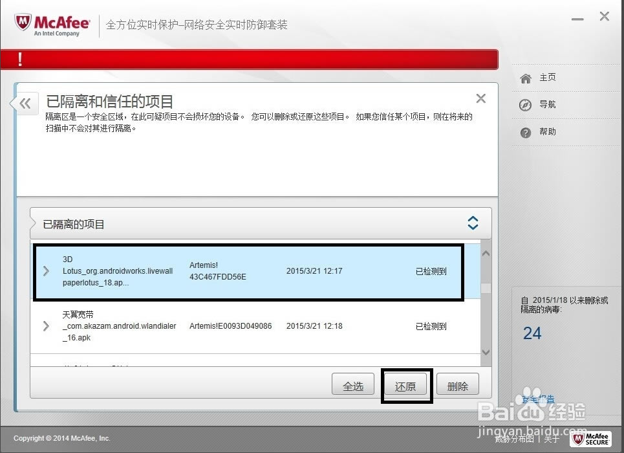Click the McAfee logo

52,25
